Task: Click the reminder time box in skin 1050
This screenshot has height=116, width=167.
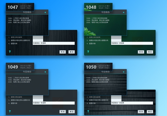Action: (x=116, y=100)
